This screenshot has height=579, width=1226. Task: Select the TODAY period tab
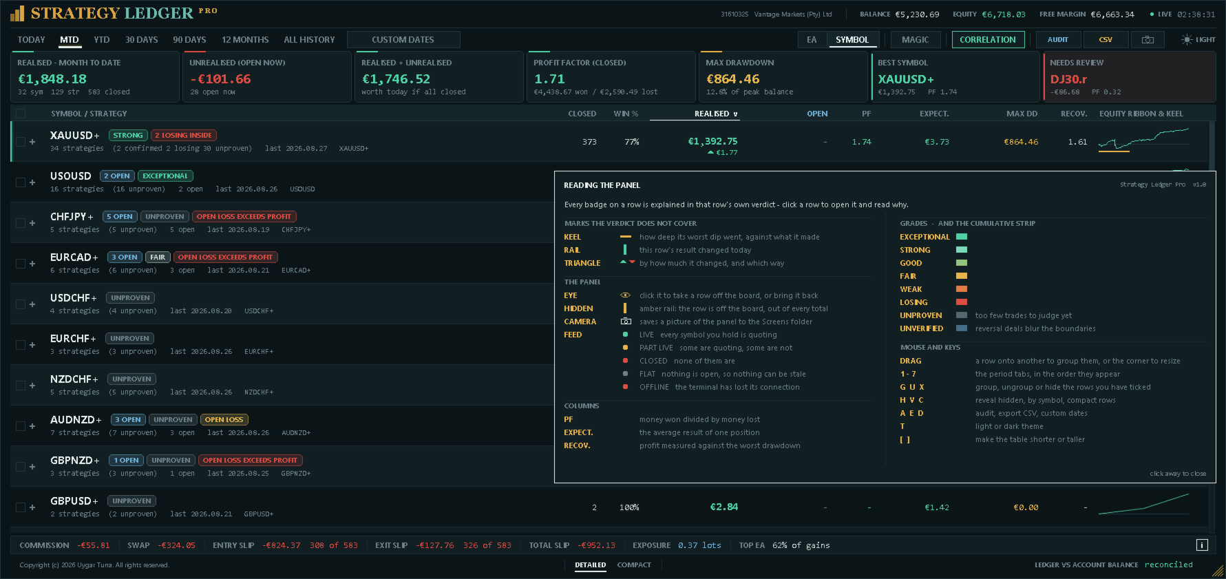pos(31,40)
